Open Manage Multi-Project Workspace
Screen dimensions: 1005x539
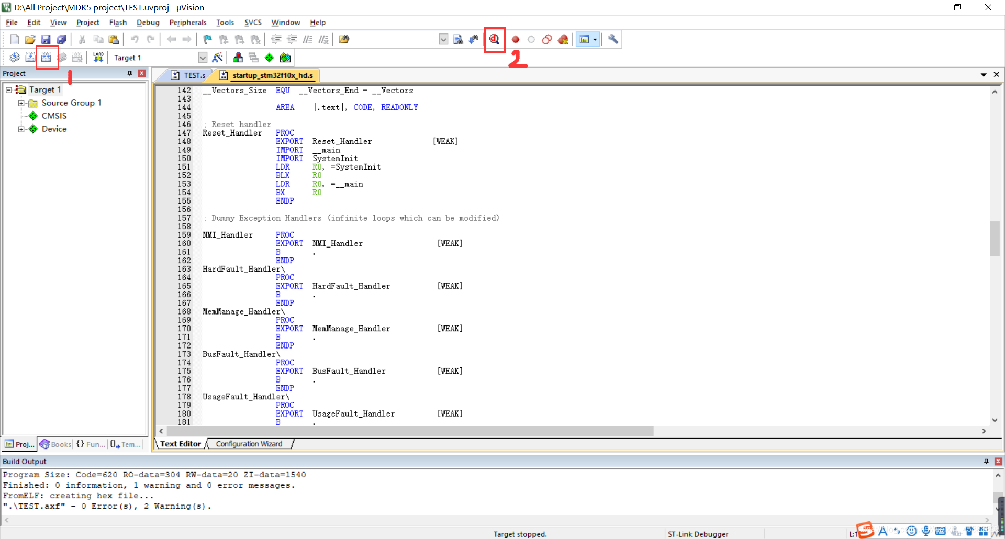[254, 58]
